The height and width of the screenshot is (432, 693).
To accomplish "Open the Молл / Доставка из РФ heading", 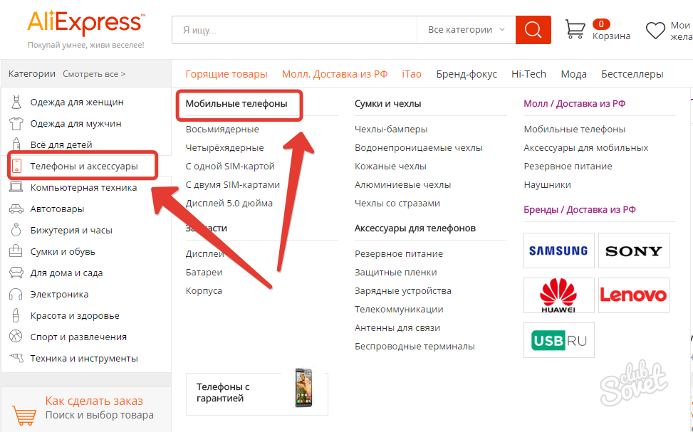I will (575, 104).
